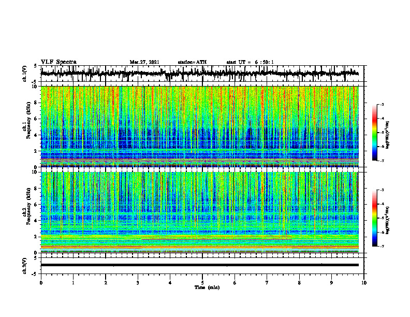Click time axis tick label "2"
The image size is (410, 317).
click(106, 283)
